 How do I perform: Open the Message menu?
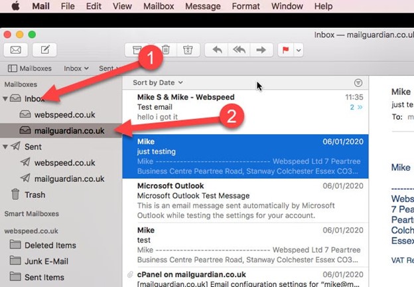(x=203, y=6)
